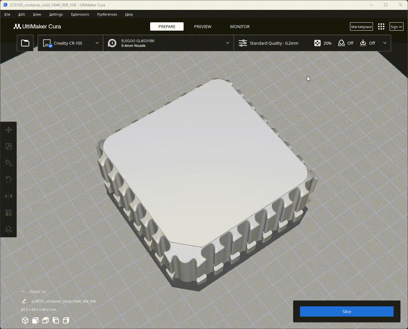Switch to the PREVIEW stage
This screenshot has width=408, height=329.
coord(203,26)
